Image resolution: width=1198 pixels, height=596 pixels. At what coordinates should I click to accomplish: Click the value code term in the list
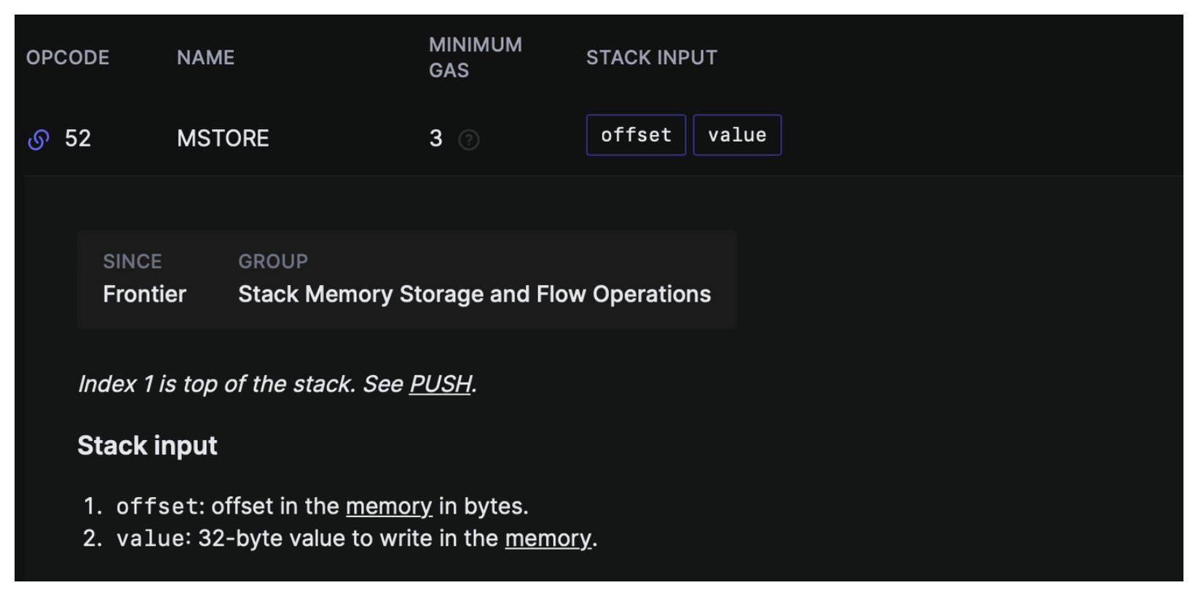coord(151,538)
